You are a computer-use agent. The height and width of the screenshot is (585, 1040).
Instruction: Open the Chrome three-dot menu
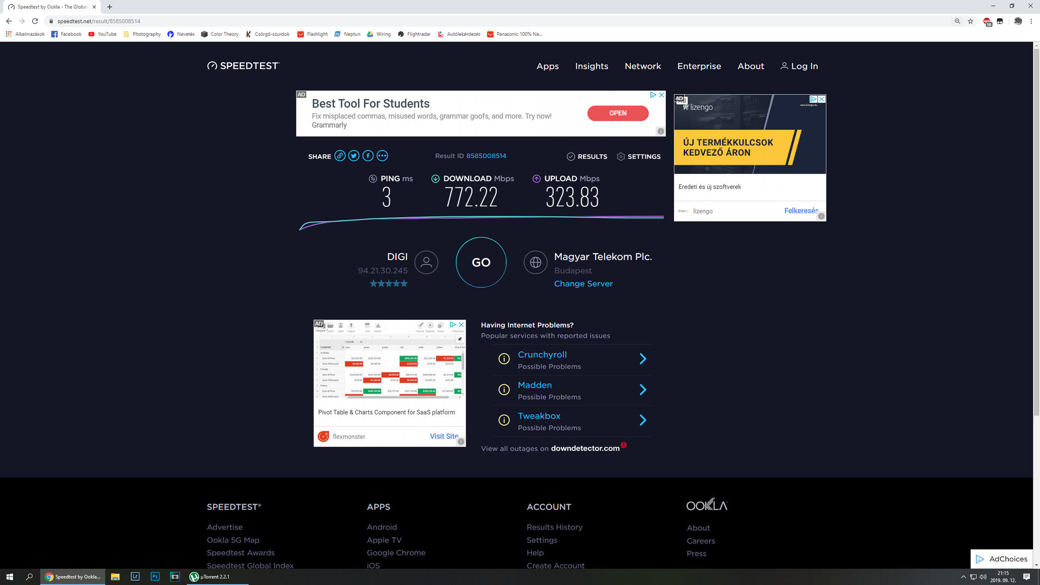coord(1031,21)
